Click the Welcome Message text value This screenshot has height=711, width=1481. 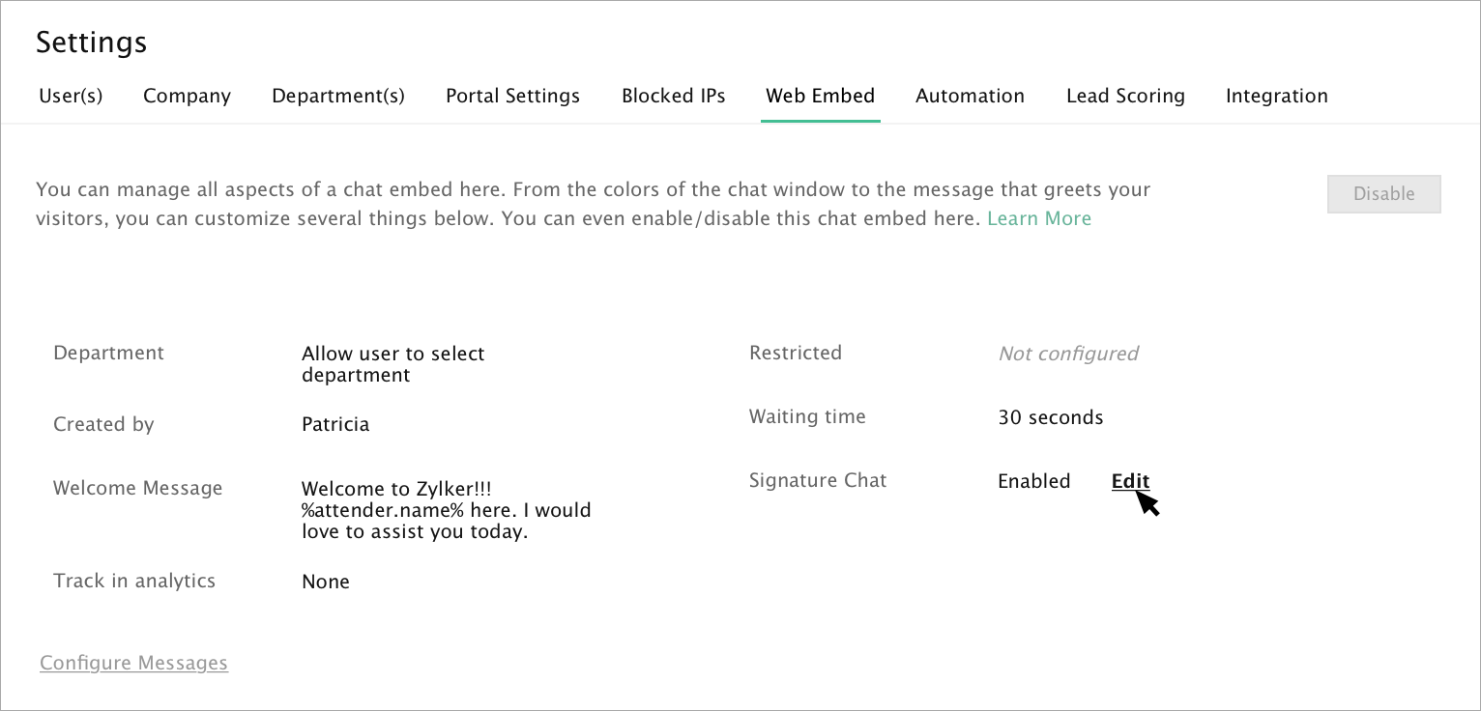coord(446,510)
